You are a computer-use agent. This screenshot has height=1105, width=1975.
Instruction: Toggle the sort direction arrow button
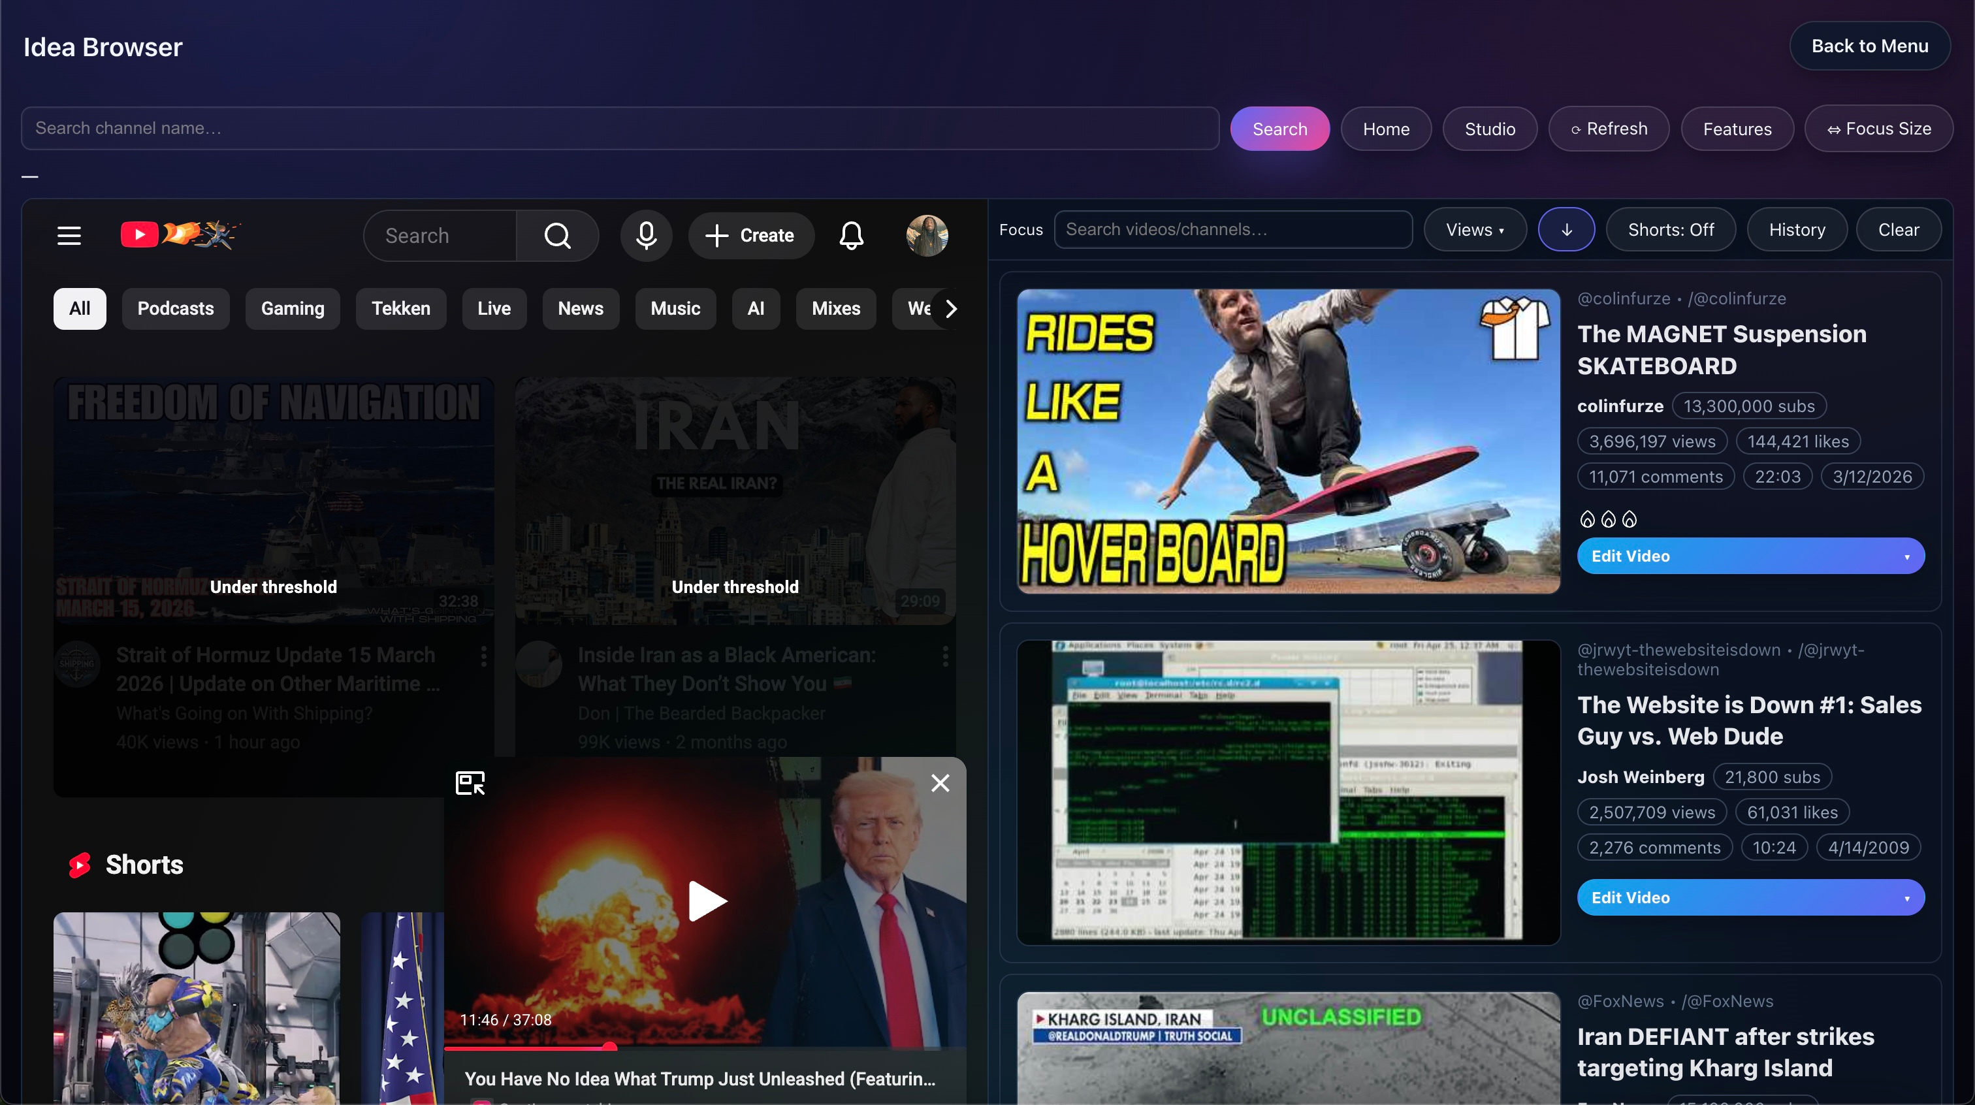tap(1566, 229)
